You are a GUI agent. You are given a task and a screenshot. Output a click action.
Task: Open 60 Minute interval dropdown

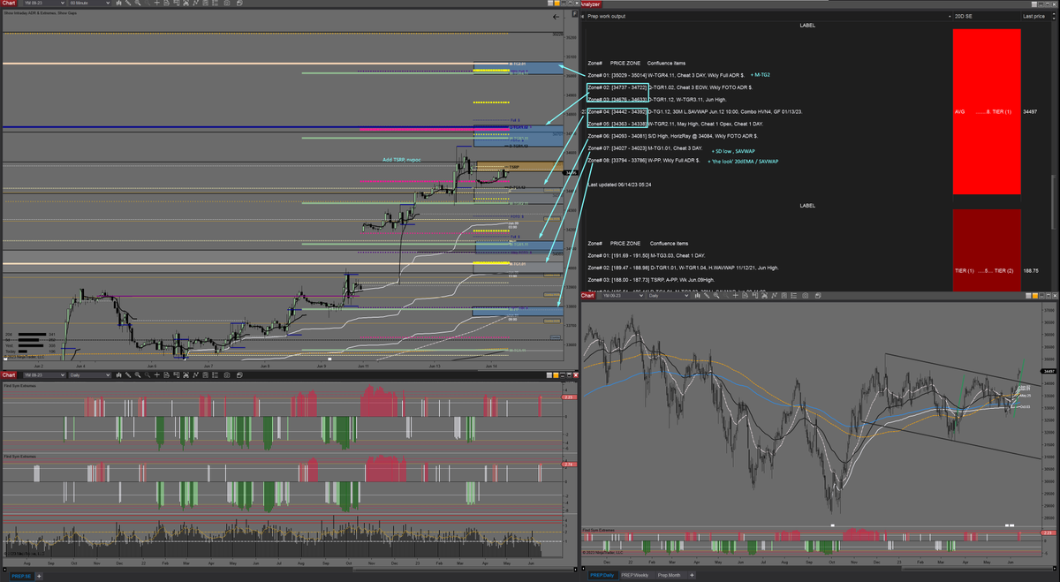pyautogui.click(x=89, y=4)
